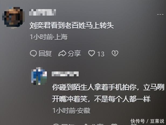Select comment text 刘奕君看到老百姓马上转头
The width and height of the screenshot is (166, 125).
coord(72,26)
